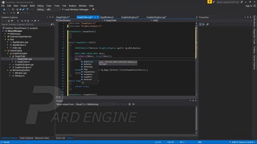Click Visual Studio logo in title bar
The height and width of the screenshot is (144, 257).
click(3, 2)
